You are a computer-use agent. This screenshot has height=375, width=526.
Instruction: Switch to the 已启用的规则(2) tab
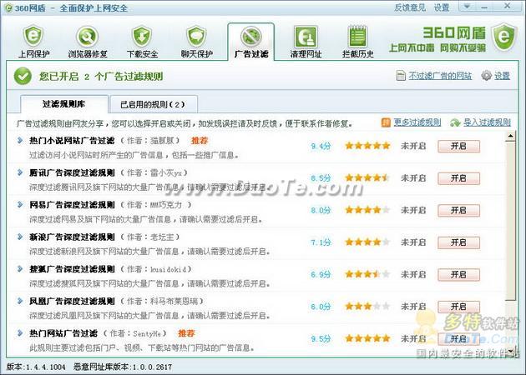[154, 104]
